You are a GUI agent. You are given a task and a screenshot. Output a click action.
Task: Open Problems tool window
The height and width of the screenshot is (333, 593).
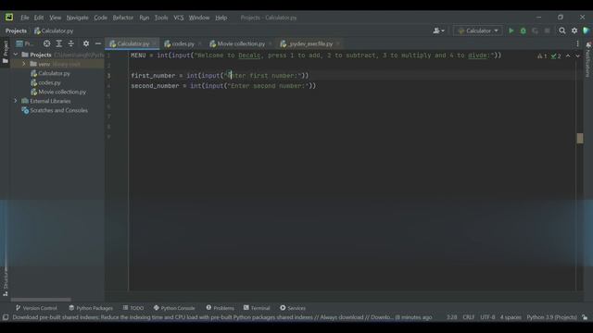[x=221, y=308]
